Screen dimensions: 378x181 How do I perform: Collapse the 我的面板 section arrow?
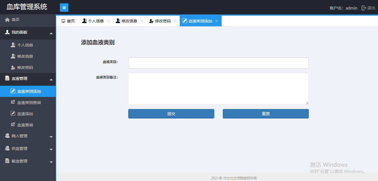[51, 33]
